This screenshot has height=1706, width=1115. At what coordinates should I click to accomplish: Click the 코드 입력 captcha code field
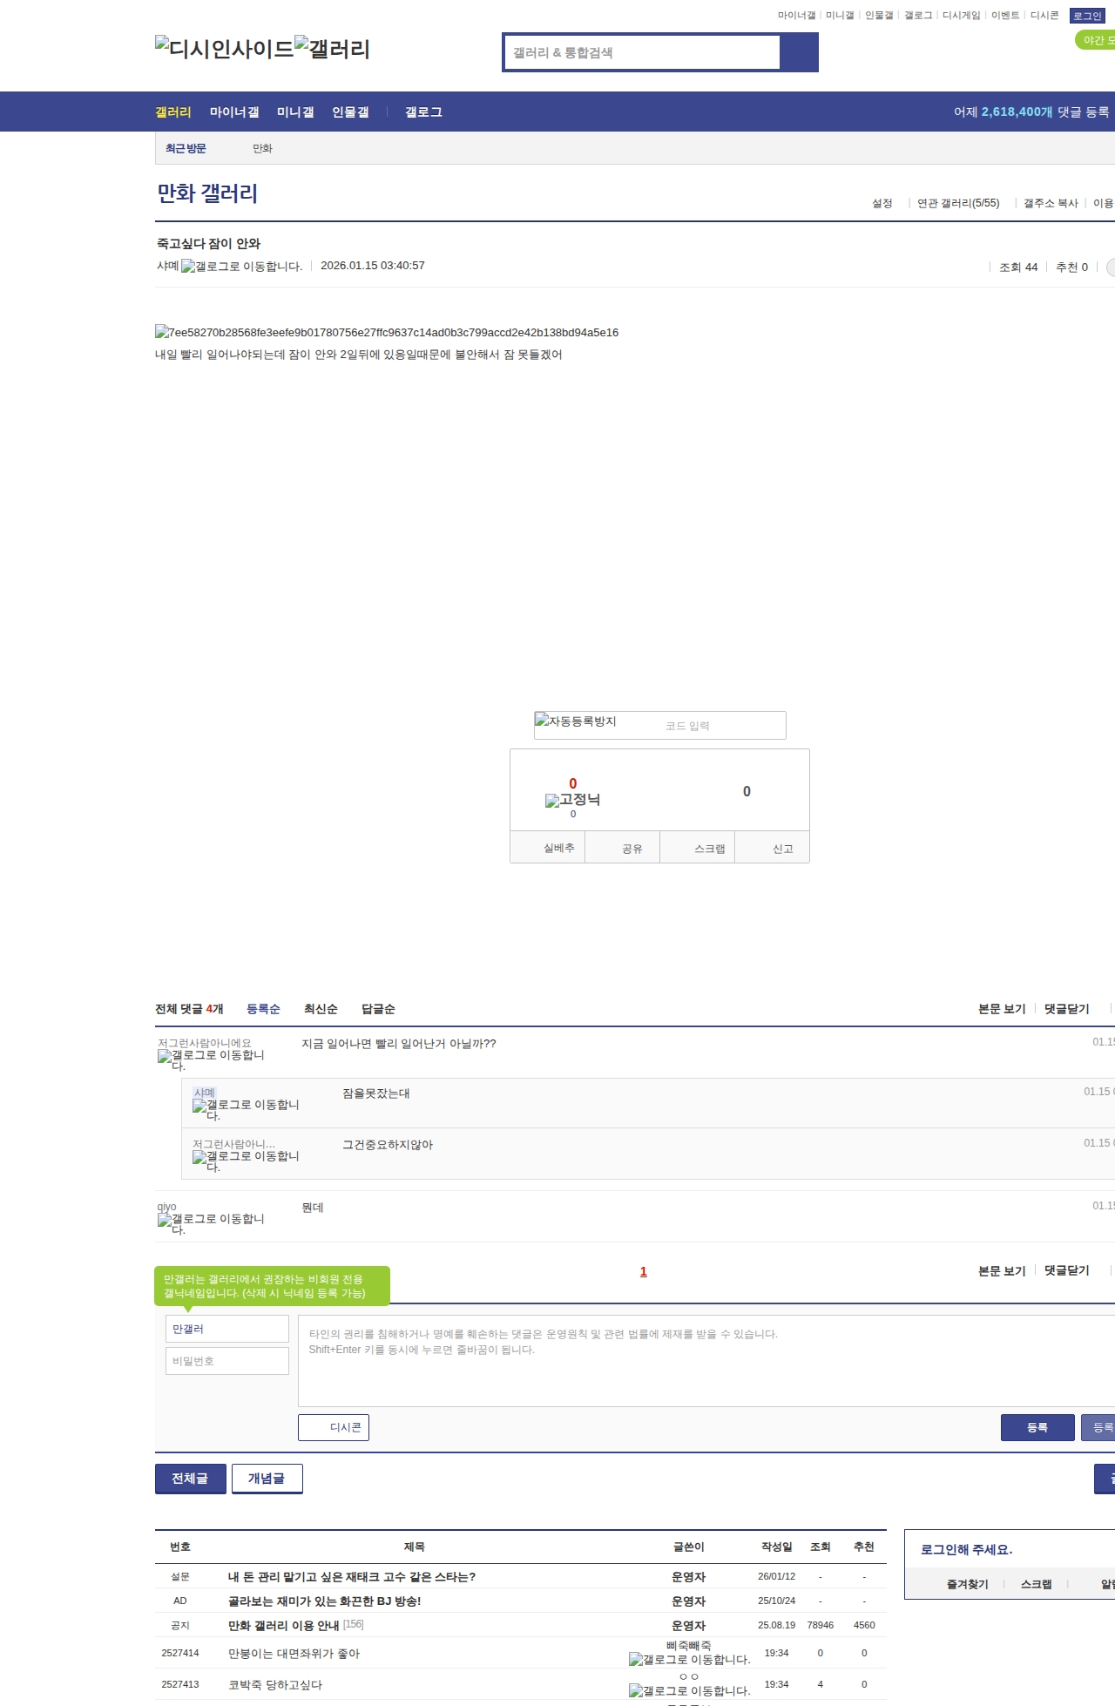[720, 726]
